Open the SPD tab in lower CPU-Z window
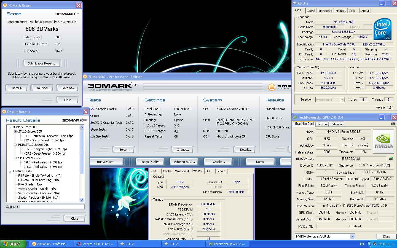397x248 pixels. [x=209, y=171]
